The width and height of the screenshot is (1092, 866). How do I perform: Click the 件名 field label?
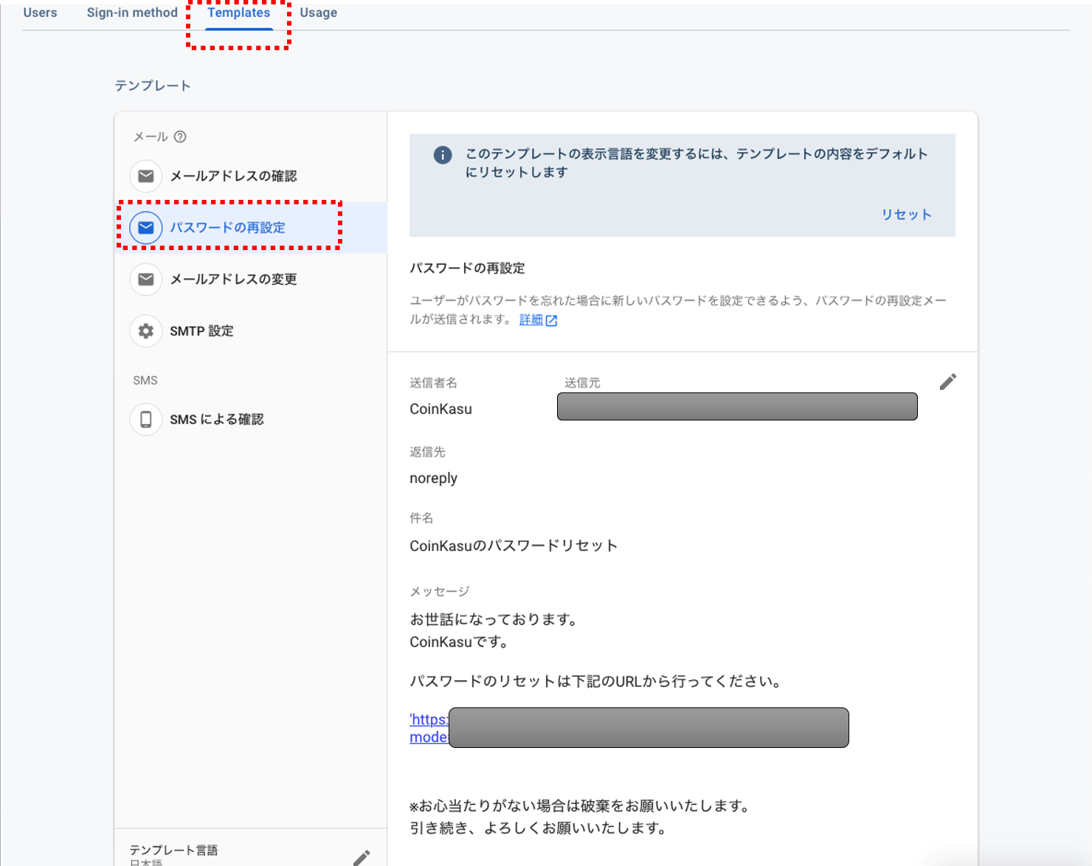(x=421, y=518)
